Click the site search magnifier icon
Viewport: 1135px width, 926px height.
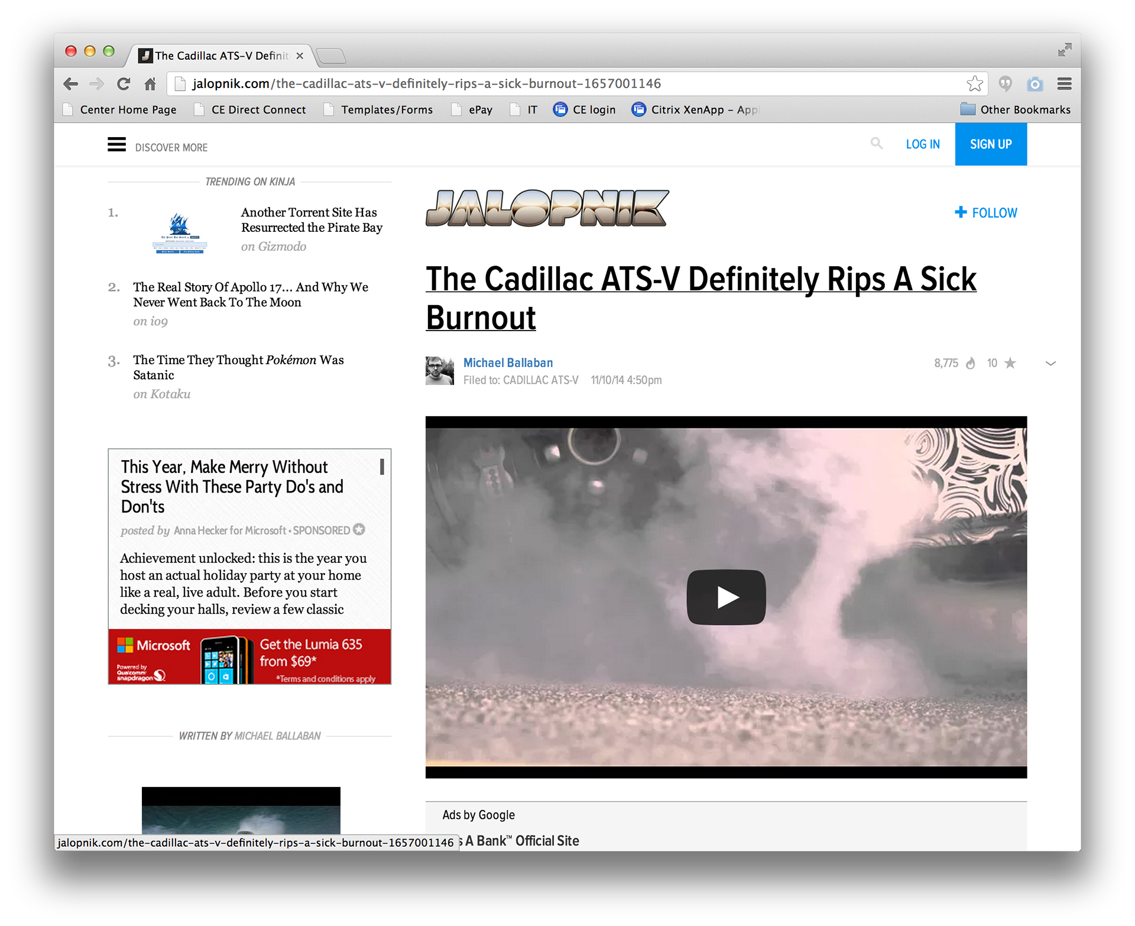[x=877, y=143]
